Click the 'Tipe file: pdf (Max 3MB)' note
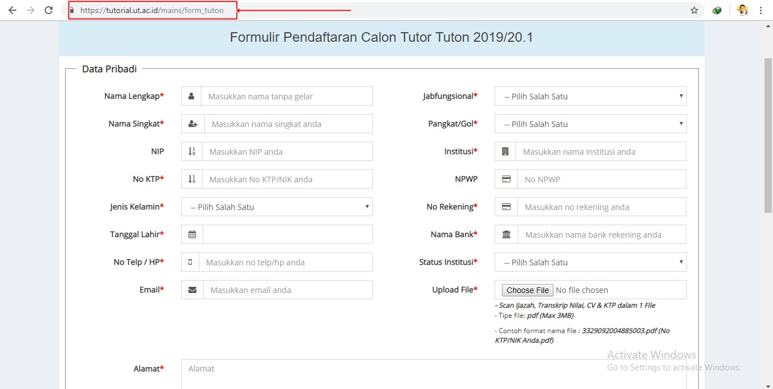773x389 pixels. [x=534, y=316]
